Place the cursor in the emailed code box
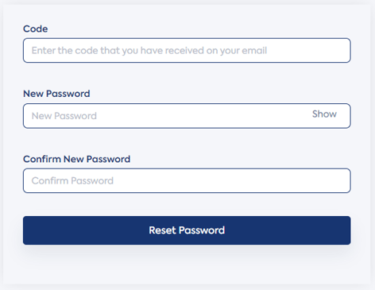The image size is (375, 290). coord(187,50)
